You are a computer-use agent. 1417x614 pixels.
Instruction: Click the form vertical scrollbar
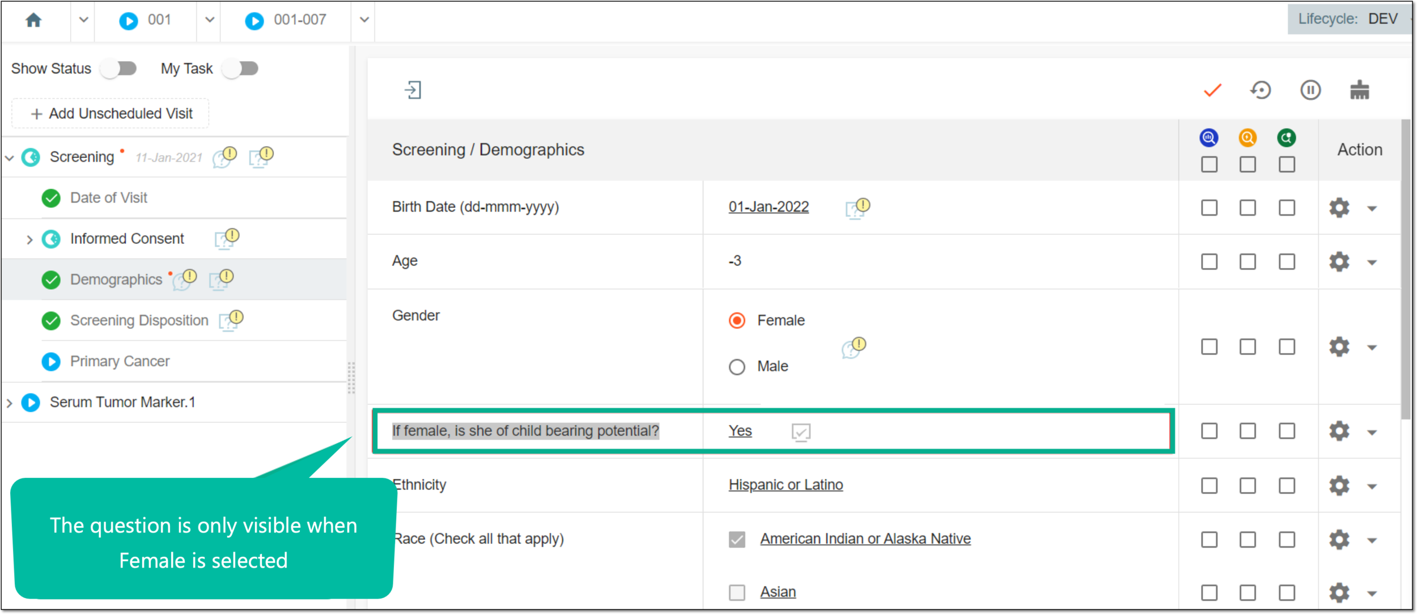(x=1406, y=269)
